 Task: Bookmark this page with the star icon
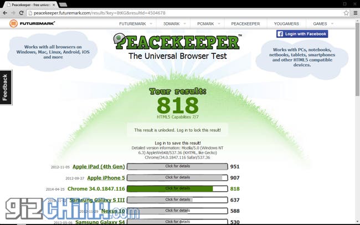[x=346, y=13]
